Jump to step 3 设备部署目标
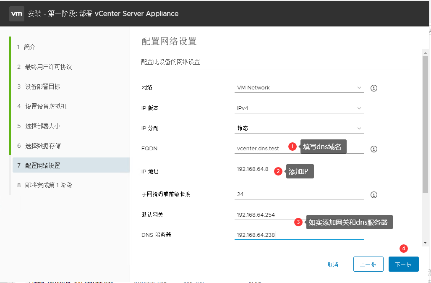The image size is (431, 283). point(42,86)
